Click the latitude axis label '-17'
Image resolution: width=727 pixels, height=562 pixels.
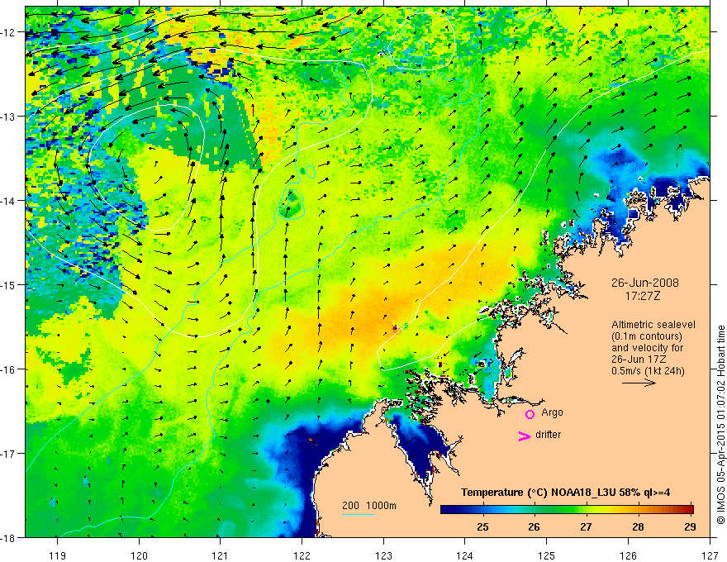click(x=9, y=454)
